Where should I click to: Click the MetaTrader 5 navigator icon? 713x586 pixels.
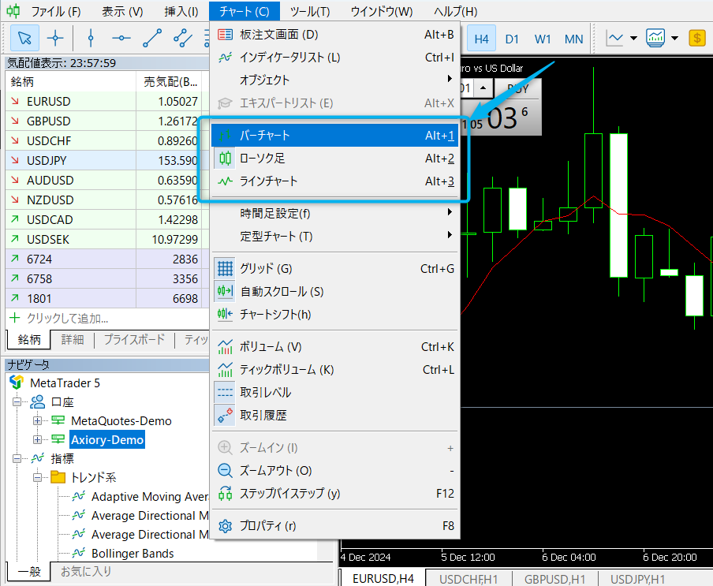pyautogui.click(x=17, y=383)
